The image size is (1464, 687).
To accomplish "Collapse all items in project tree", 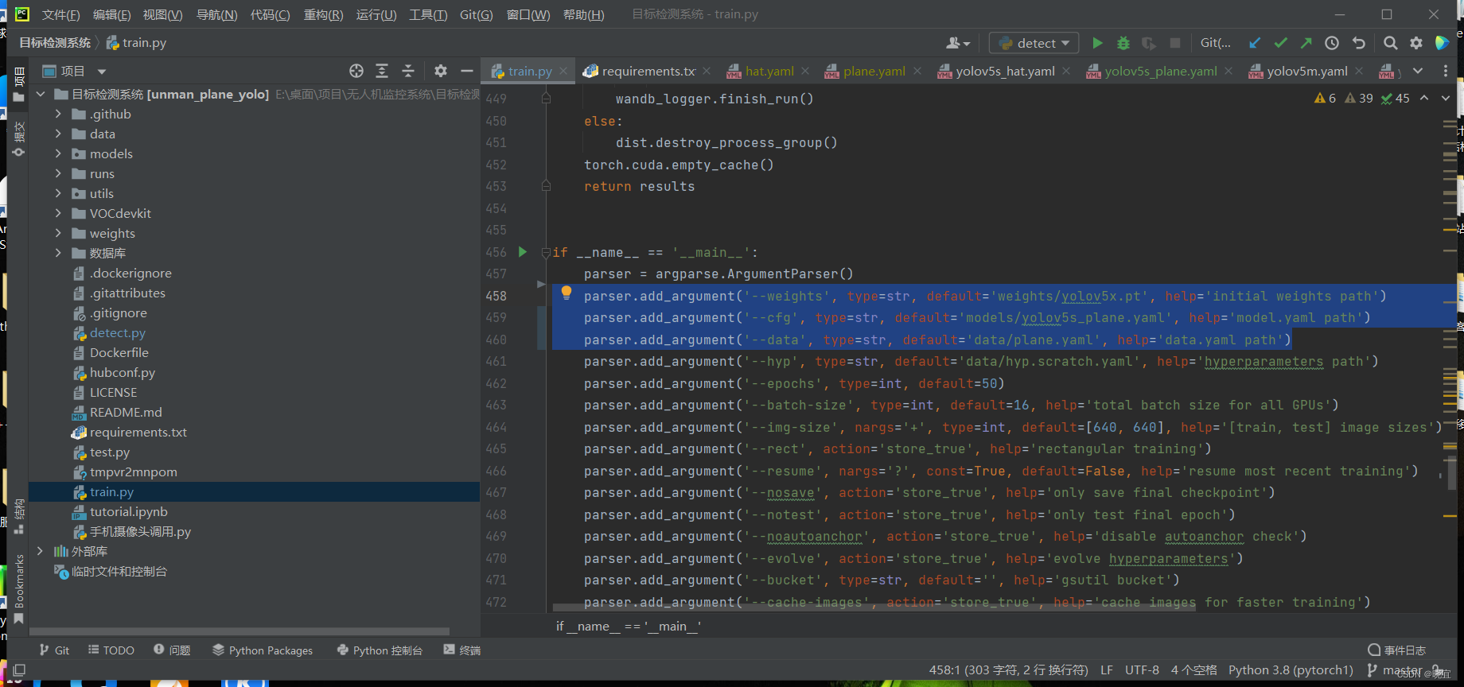I will click(408, 71).
